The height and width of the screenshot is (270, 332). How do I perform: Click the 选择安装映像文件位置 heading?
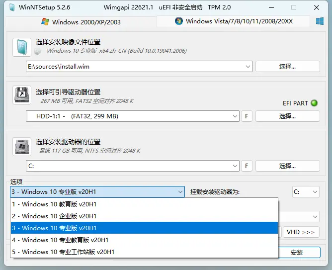68,42
